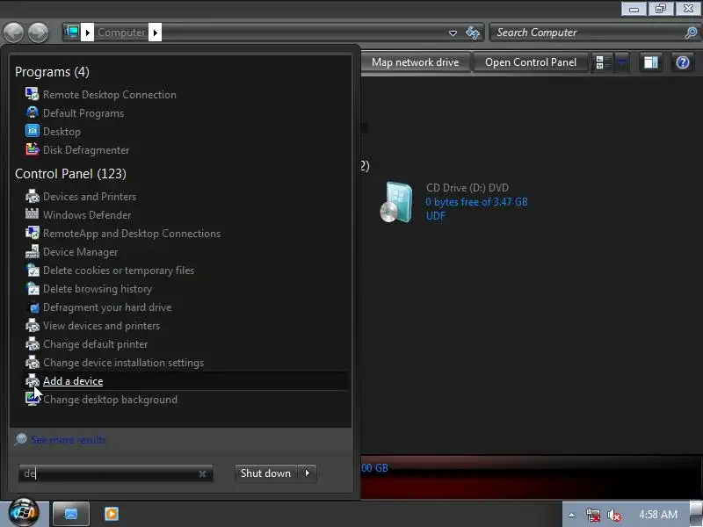Image resolution: width=703 pixels, height=527 pixels.
Task: Click the change view icon
Action: tap(602, 62)
